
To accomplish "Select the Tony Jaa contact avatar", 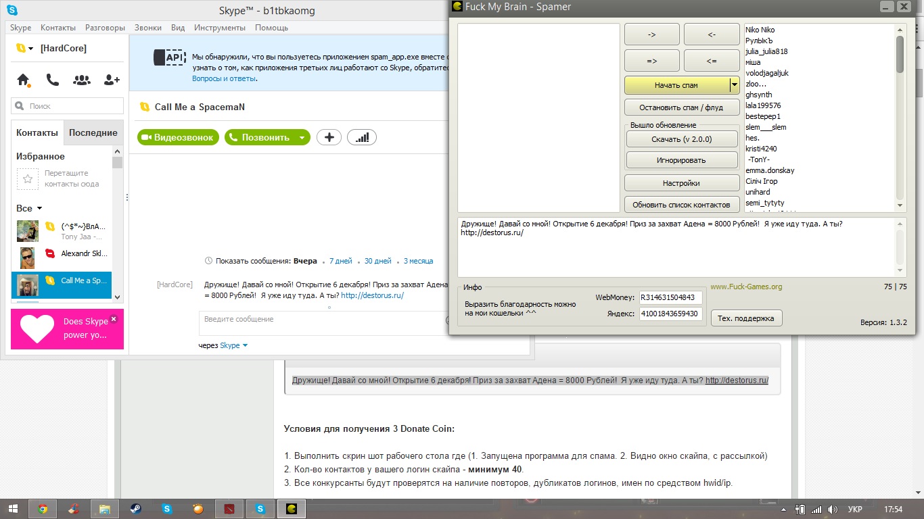I will point(28,231).
